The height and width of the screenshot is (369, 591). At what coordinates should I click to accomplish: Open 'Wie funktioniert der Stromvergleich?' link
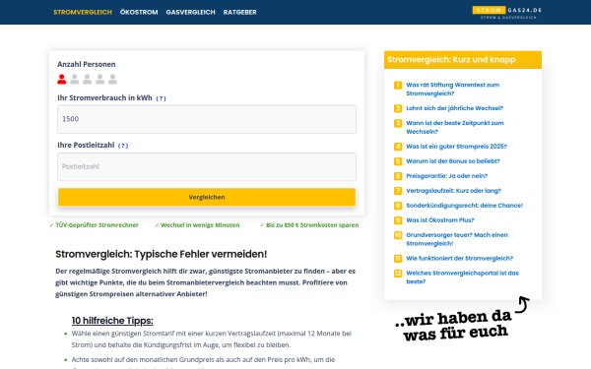coord(459,258)
